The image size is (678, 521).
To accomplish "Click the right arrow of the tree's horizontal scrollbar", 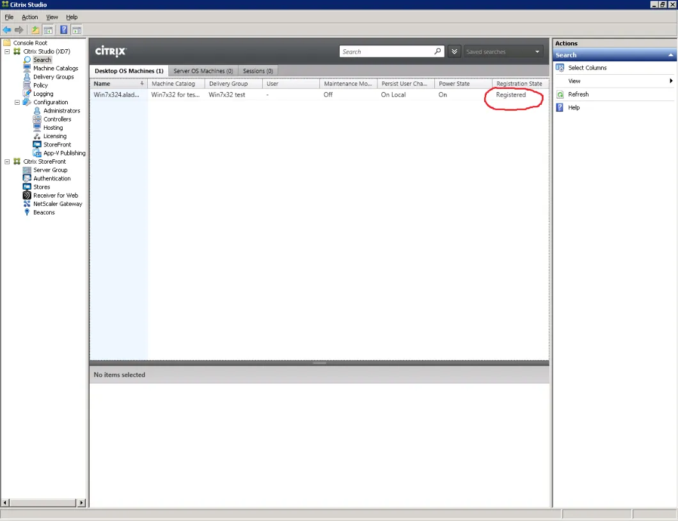I will coord(81,502).
